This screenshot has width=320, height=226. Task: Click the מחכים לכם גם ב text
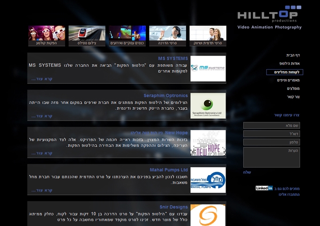pyautogui.click(x=287, y=189)
